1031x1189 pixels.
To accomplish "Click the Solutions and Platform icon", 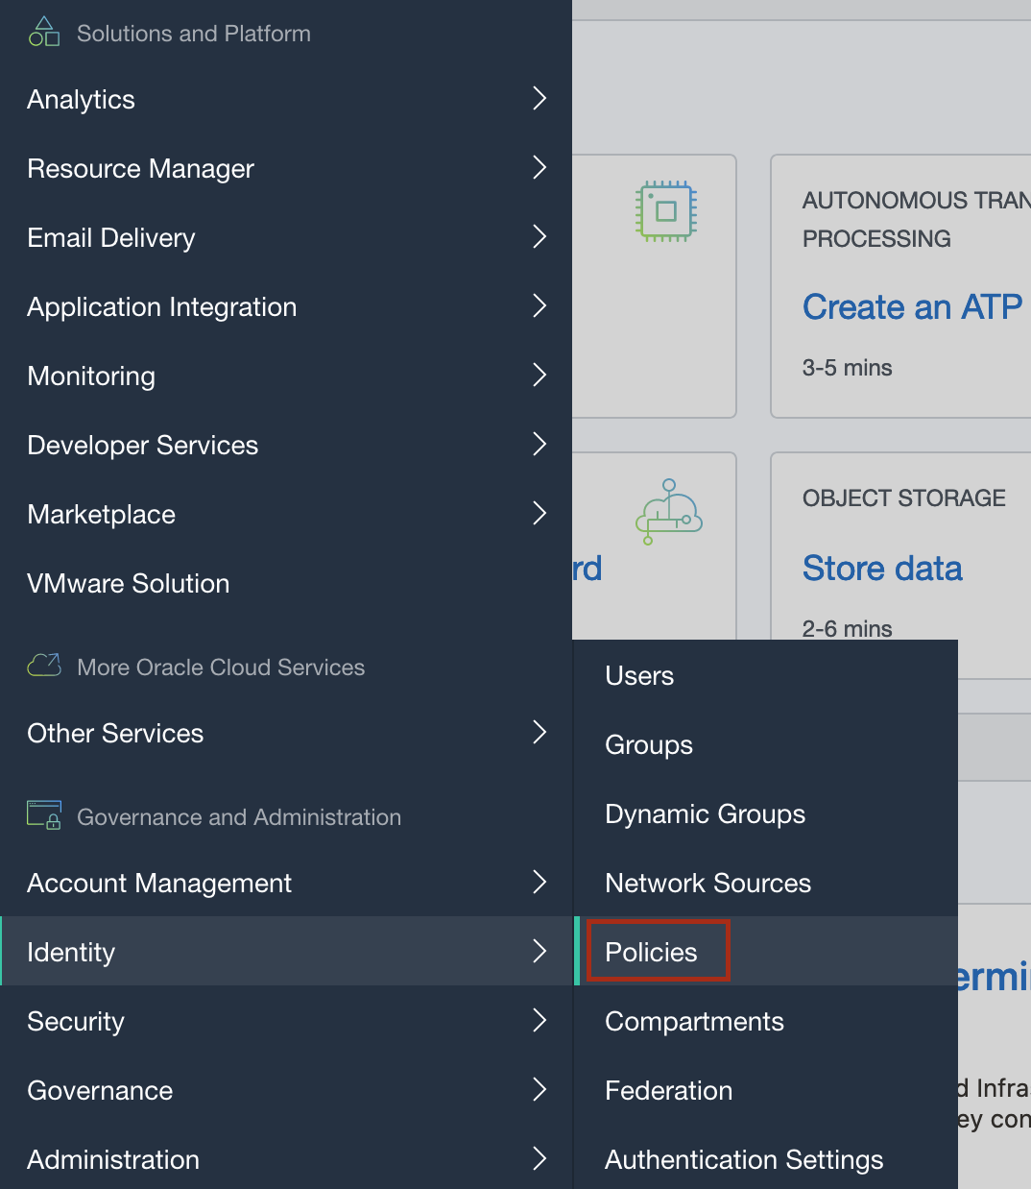I will 44,30.
